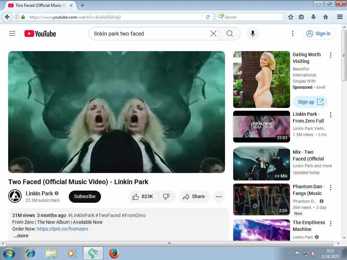The width and height of the screenshot is (347, 260).
Task: Open more actions ellipsis under the video
Action: point(219,197)
